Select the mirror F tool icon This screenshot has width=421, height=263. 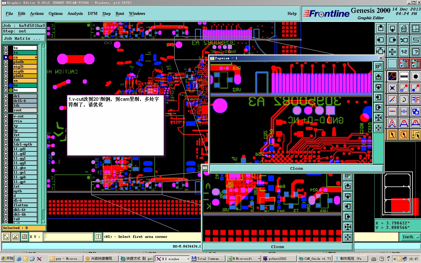415,100
